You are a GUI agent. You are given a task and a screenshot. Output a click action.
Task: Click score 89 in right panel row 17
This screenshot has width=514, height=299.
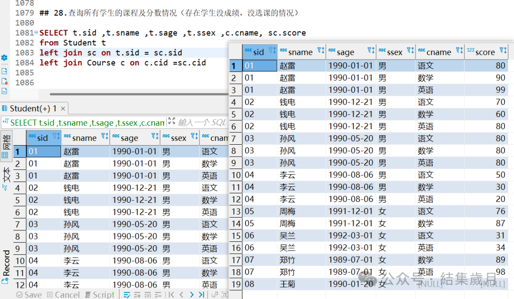point(500,260)
